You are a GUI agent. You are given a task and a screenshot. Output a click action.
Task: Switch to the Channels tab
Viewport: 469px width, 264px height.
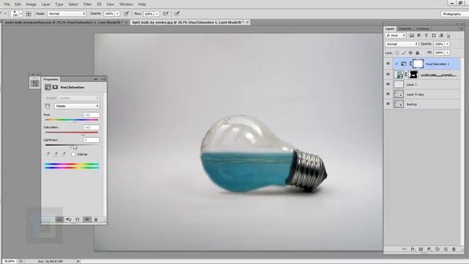click(405, 29)
